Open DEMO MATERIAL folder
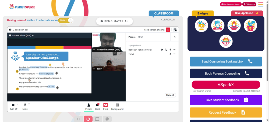The height and width of the screenshot is (122, 269). 115,21
